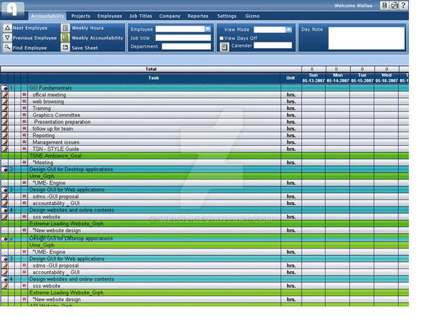Open the Accountability tab
The image size is (423, 317).
click(47, 16)
